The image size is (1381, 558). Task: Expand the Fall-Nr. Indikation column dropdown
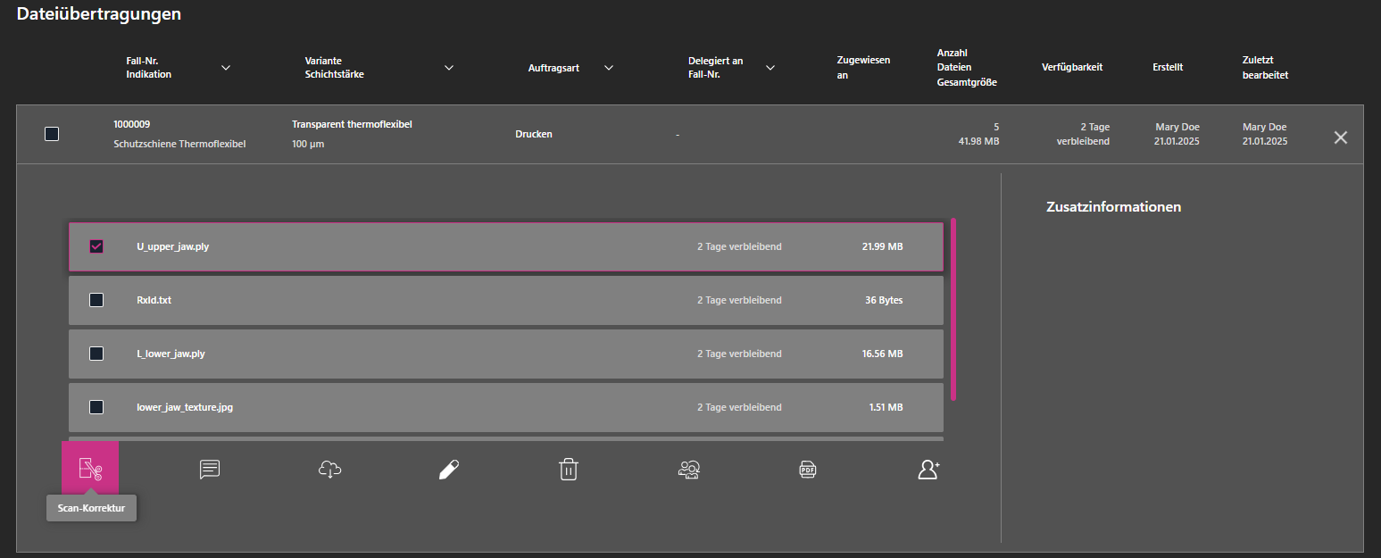pyautogui.click(x=226, y=68)
